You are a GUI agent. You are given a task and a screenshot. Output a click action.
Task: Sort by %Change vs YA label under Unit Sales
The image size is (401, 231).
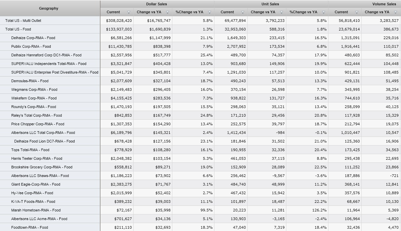click(303, 12)
